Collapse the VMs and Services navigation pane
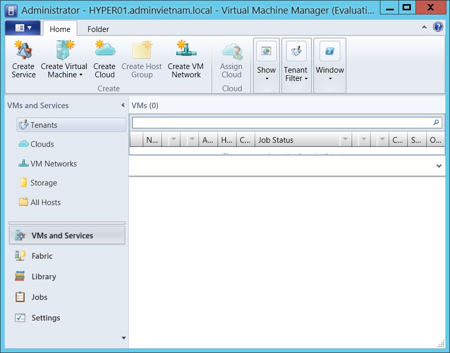Screen dimensions: 450x353 click(x=123, y=105)
